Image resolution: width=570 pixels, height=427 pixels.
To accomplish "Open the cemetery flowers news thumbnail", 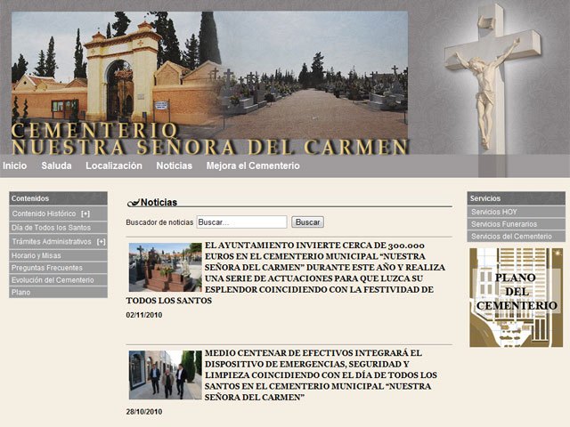I will [x=165, y=267].
